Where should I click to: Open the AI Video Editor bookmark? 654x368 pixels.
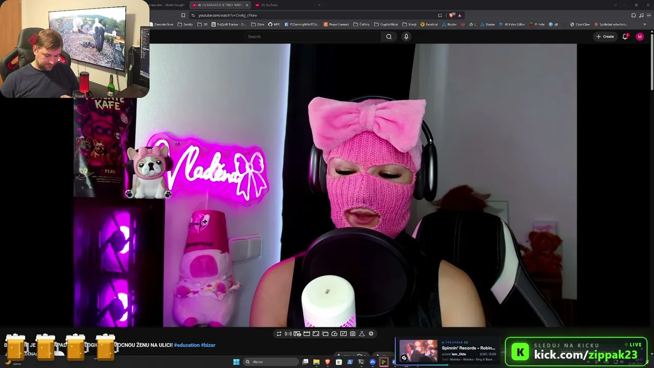(x=512, y=25)
